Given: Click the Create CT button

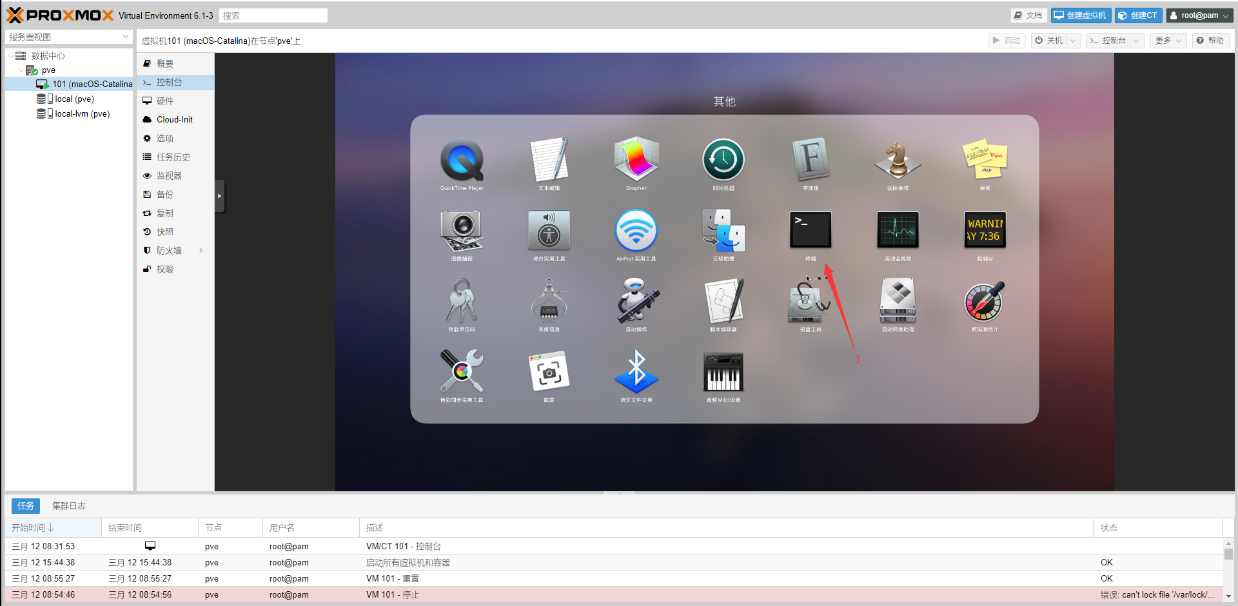Looking at the screenshot, I should click(1139, 15).
